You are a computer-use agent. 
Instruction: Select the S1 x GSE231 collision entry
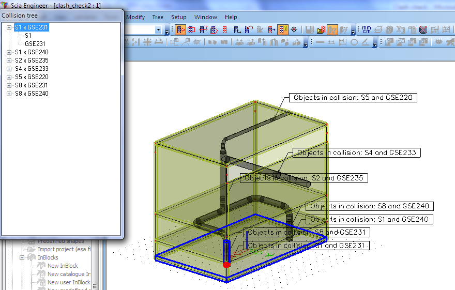(x=32, y=27)
